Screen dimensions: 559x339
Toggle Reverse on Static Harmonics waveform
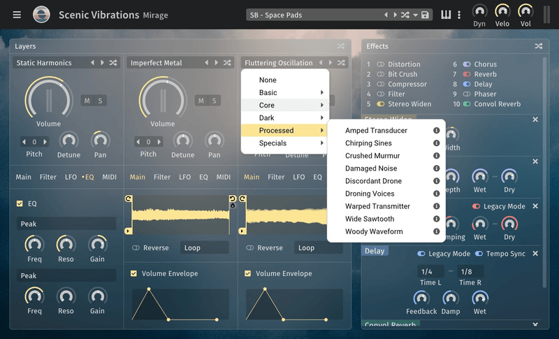(x=136, y=247)
